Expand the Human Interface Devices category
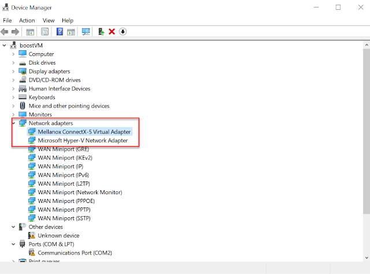 (13, 89)
